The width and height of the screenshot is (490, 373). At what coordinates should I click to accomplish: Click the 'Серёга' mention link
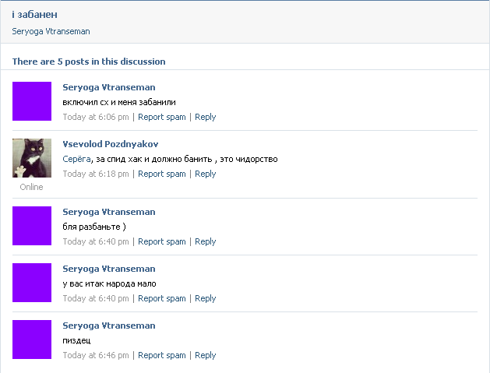tap(76, 159)
